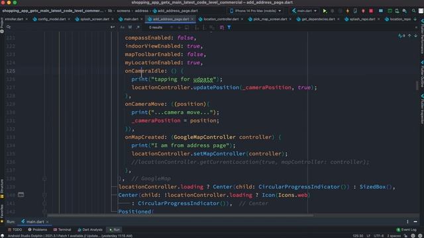Hide the Run tool window

pos(415,221)
